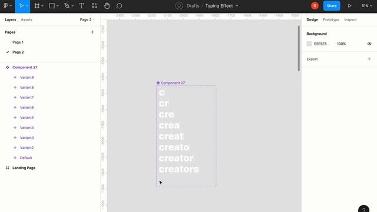This screenshot has height=212, width=377.
Task: Click the red R user avatar
Action: coord(315,6)
